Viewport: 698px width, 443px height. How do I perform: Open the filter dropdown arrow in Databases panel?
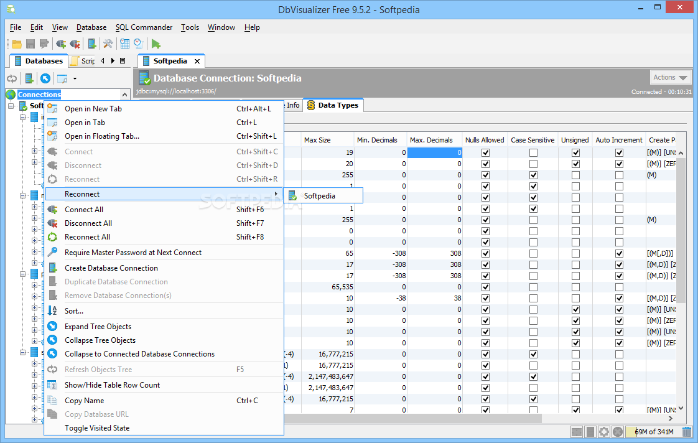[75, 79]
